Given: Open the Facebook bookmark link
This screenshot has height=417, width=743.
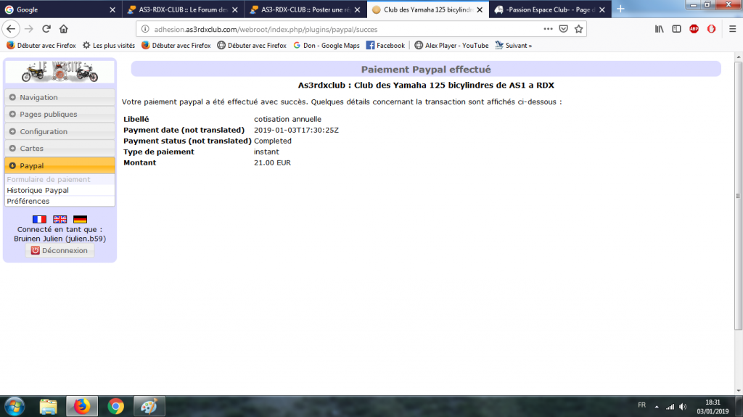Looking at the screenshot, I should (x=385, y=45).
